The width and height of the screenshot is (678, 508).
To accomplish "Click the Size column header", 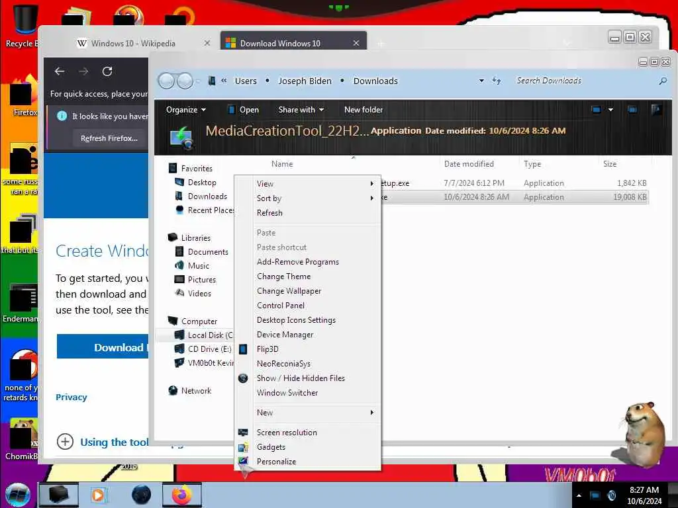I will point(610,164).
